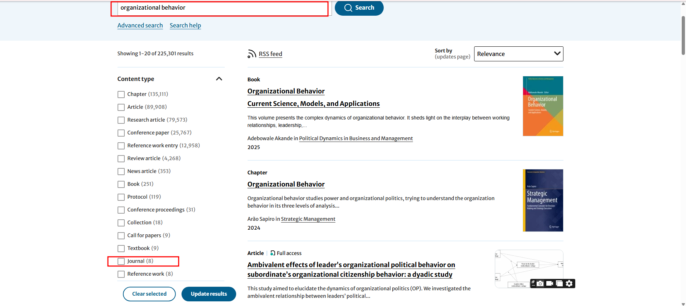Tick the Journal checkbox
The height and width of the screenshot is (306, 686).
point(121,261)
